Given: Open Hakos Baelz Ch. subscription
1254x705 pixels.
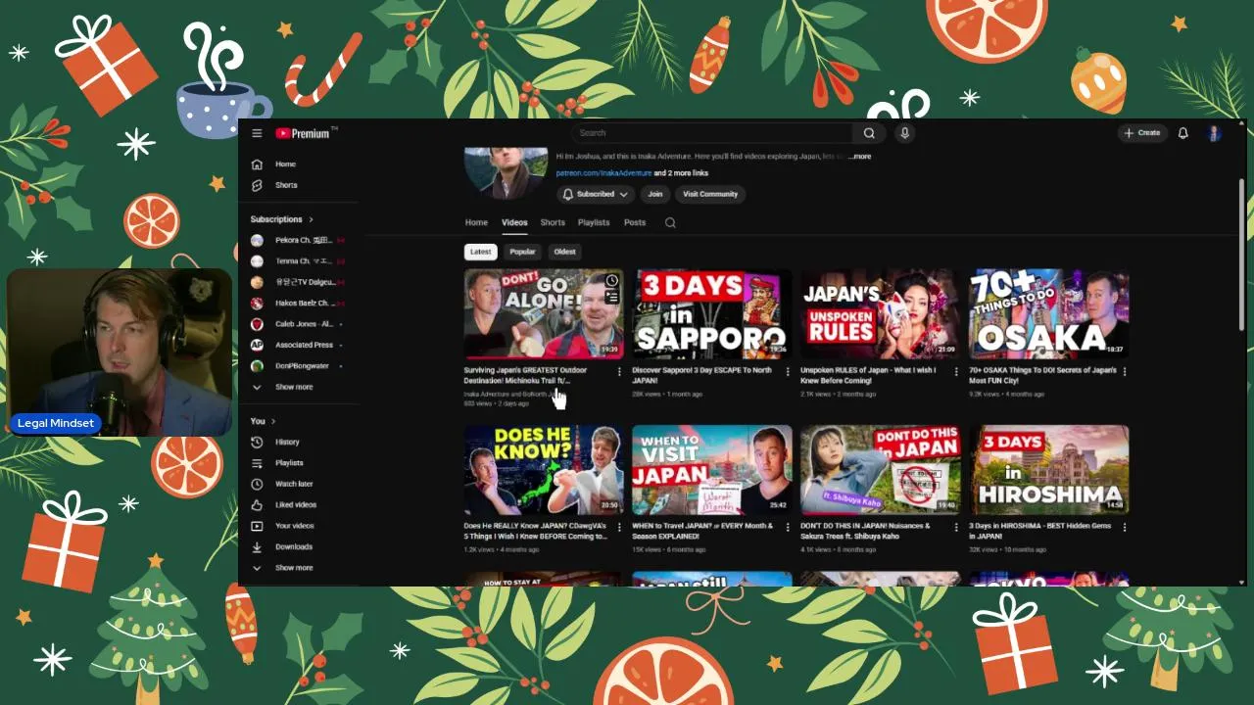Looking at the screenshot, I should click(x=299, y=303).
